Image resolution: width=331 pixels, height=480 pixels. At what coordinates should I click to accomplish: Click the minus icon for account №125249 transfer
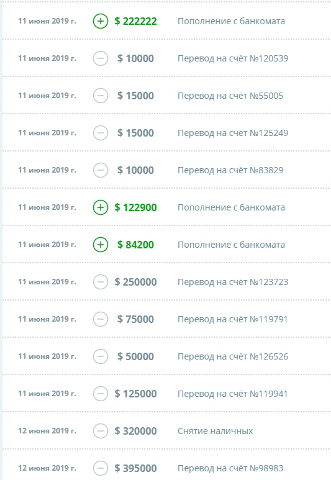pos(101,133)
